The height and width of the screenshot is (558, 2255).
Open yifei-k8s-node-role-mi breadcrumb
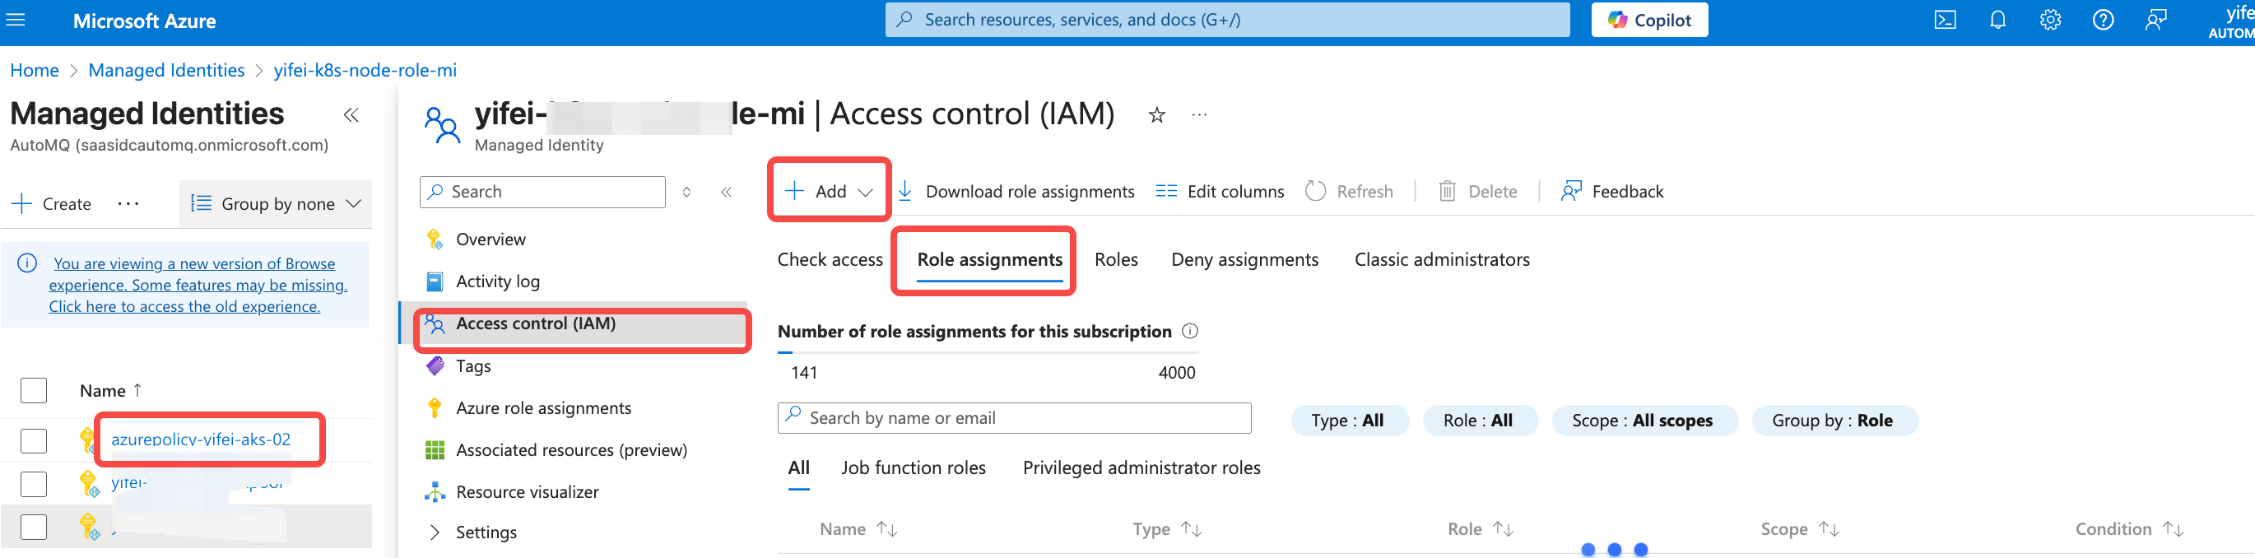click(x=365, y=70)
